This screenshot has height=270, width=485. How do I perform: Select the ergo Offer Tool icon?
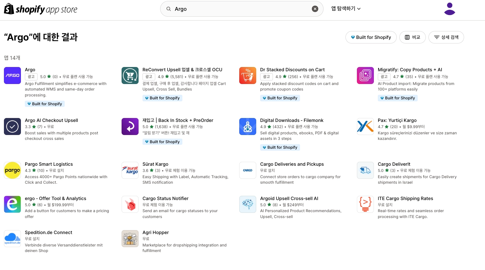click(12, 204)
